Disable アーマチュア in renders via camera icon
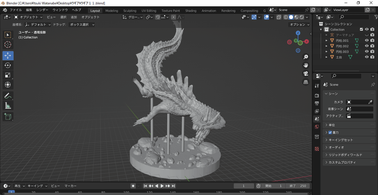This screenshot has width=378, height=195. [x=372, y=35]
